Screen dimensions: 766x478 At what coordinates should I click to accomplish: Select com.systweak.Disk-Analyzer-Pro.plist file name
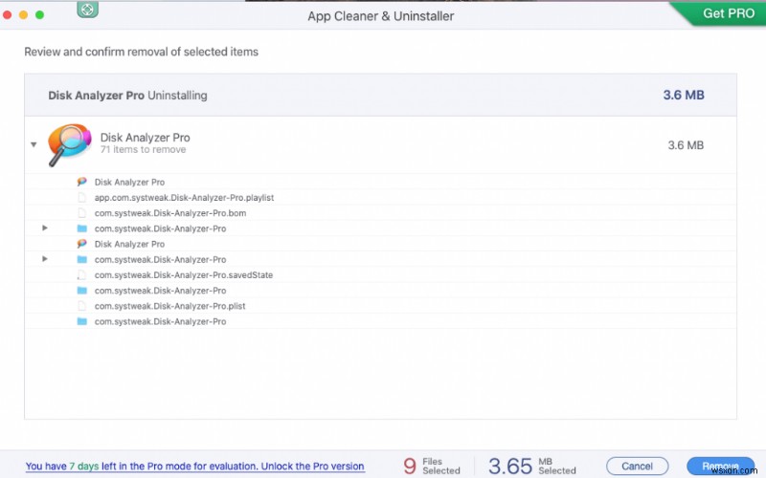coord(170,306)
